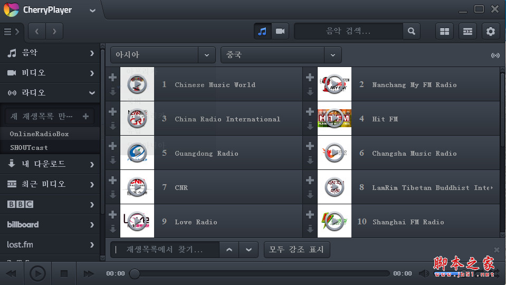Go back with the navigation arrow
The image size is (506, 285).
coord(37,31)
